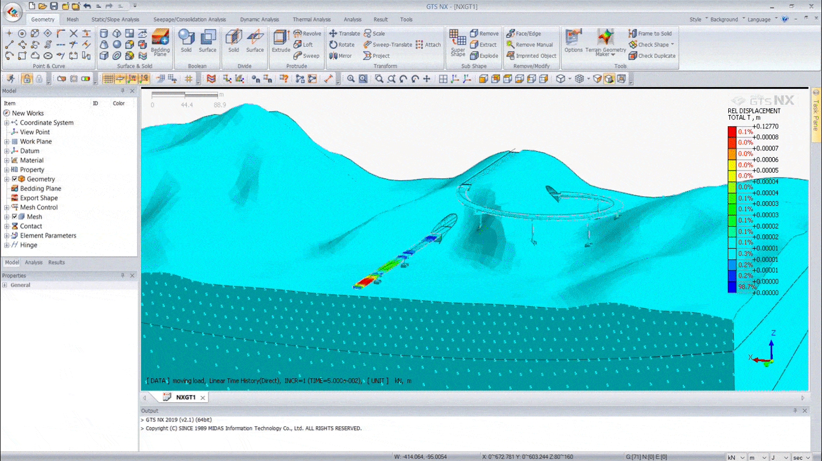Image resolution: width=822 pixels, height=461 pixels.
Task: Close the NXGT1 document tab
Action: pos(203,398)
